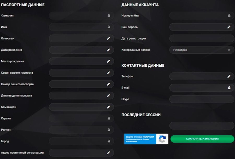Click the Skype input field
Screen dimensions: 235x159
pos(202,99)
